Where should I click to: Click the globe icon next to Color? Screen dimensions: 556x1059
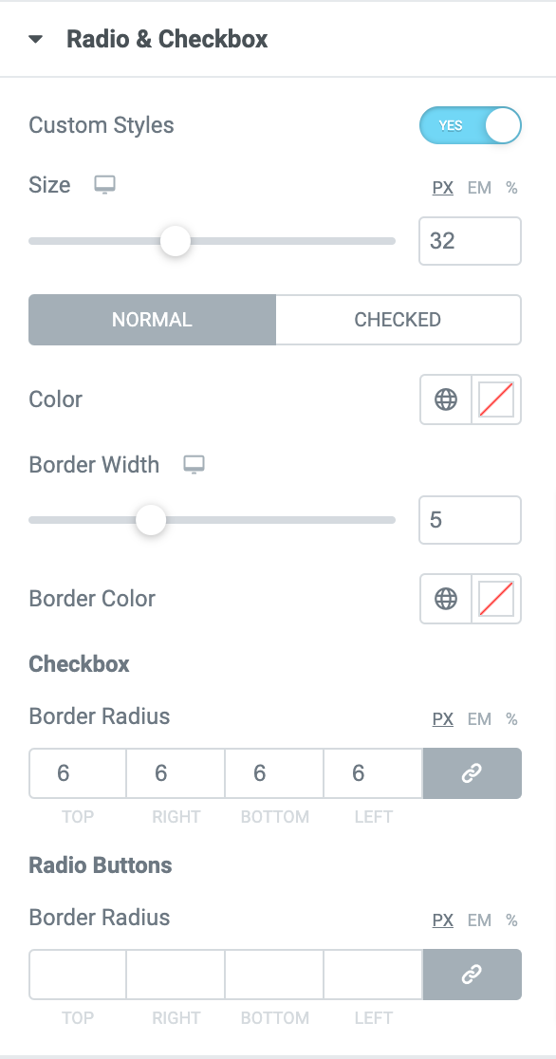[445, 399]
